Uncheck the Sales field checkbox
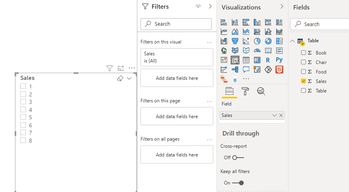Image resolution: width=349 pixels, height=192 pixels. 303,81
